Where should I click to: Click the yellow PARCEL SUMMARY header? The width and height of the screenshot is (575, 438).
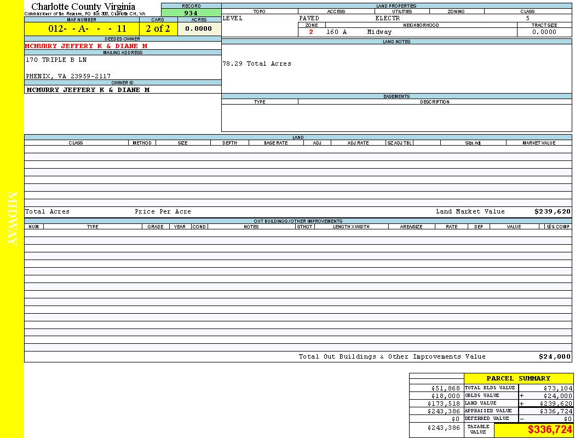[x=518, y=378]
